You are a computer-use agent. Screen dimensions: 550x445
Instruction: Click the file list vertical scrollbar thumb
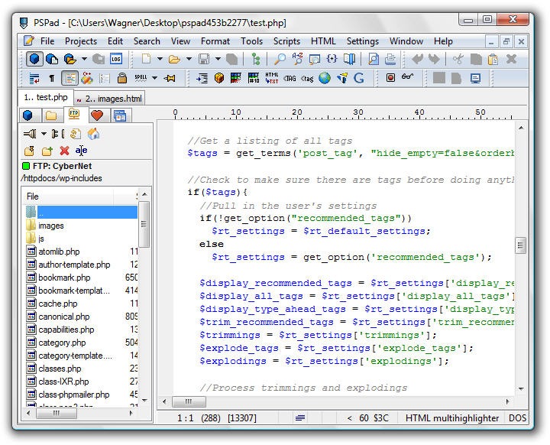click(x=144, y=224)
